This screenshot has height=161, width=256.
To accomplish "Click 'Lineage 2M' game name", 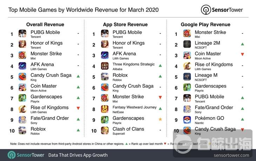I will (207, 43).
